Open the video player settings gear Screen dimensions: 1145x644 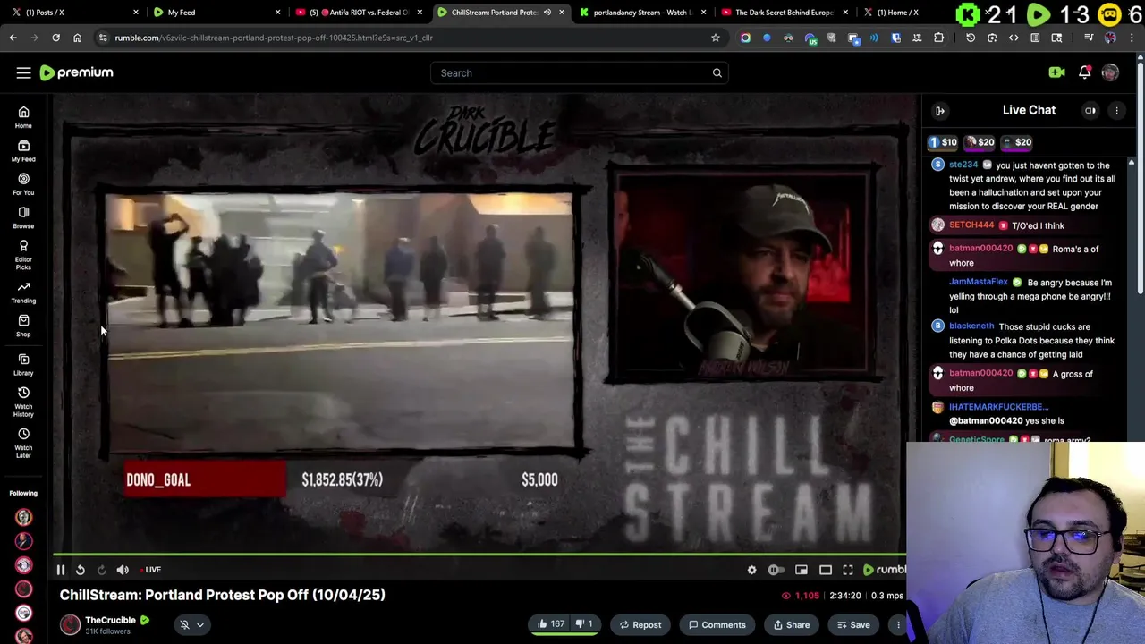[x=751, y=570]
